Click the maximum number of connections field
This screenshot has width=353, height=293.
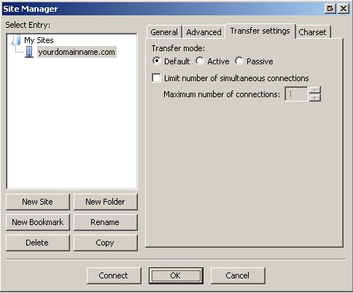(296, 94)
